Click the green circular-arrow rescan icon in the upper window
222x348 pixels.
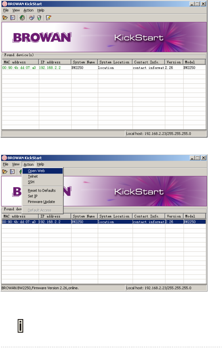click(x=22, y=18)
